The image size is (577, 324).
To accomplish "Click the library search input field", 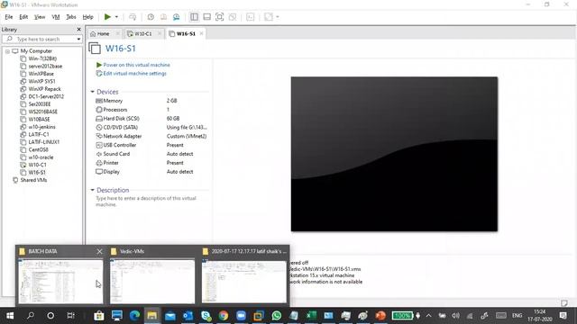I will point(41,39).
